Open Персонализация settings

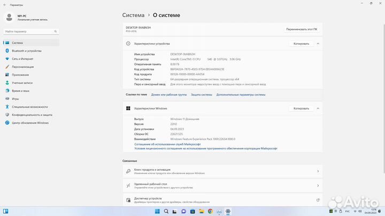point(31,67)
